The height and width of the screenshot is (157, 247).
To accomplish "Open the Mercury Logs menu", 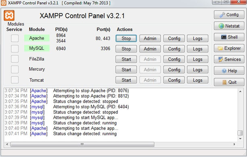I will tap(197, 70).
